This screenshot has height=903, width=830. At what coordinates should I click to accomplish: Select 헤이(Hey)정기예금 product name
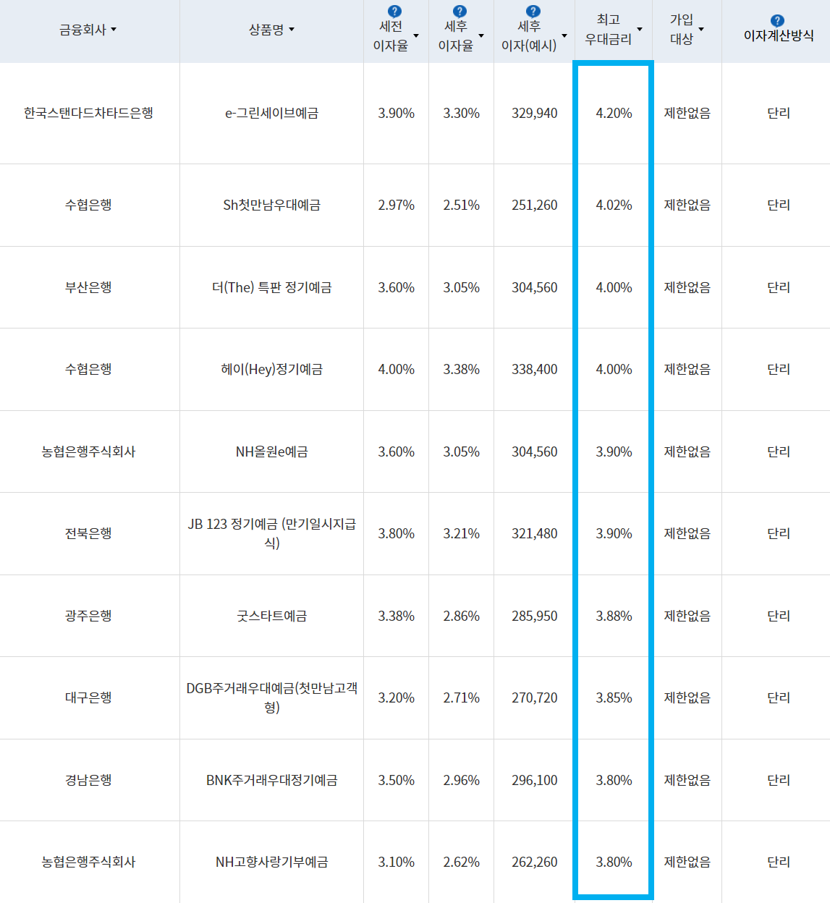(x=271, y=369)
